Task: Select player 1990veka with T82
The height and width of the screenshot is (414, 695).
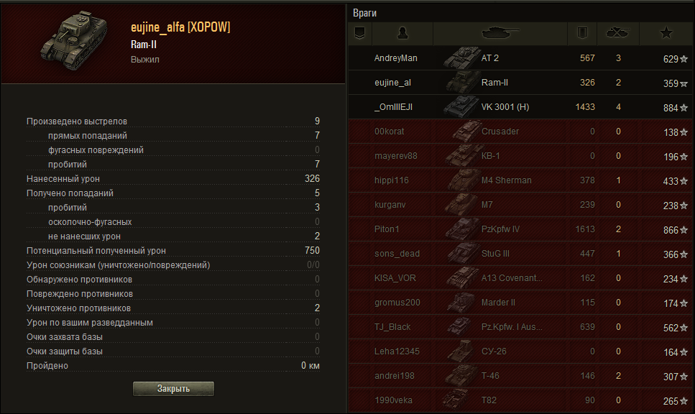Action: pos(521,400)
